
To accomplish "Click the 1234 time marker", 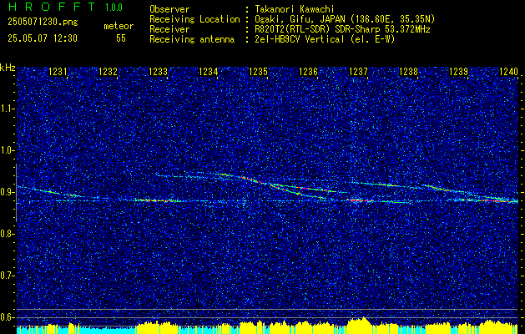I will [209, 72].
